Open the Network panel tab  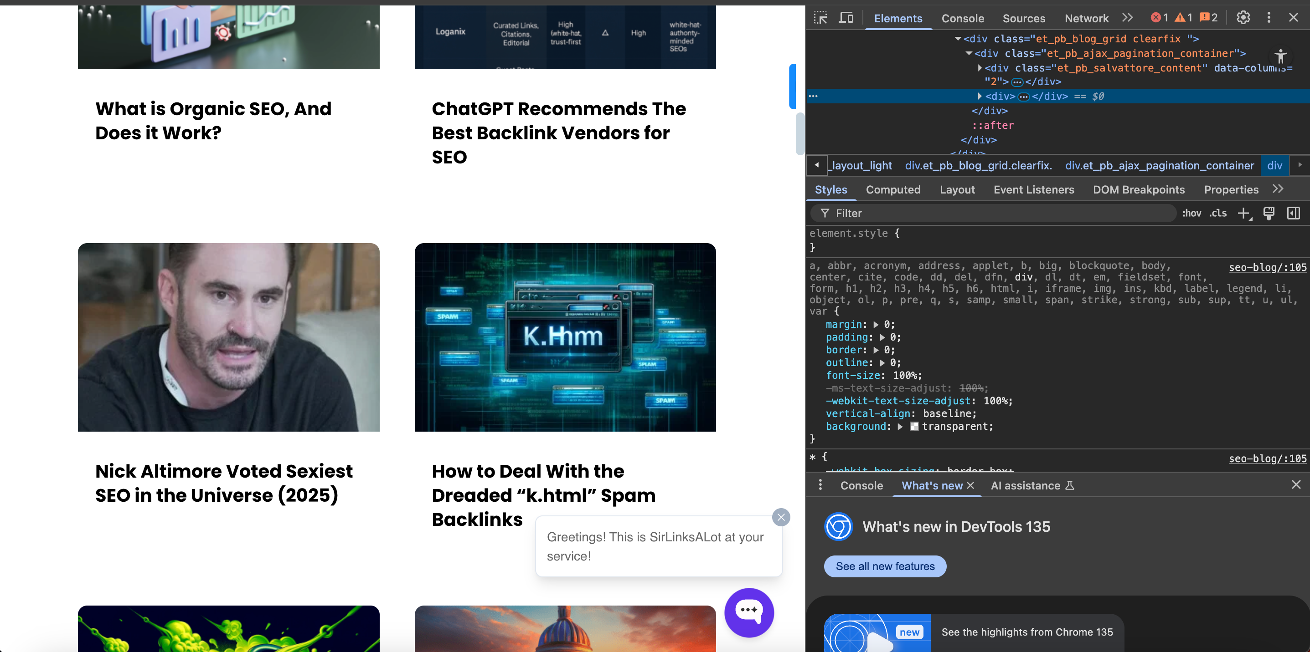click(1086, 18)
